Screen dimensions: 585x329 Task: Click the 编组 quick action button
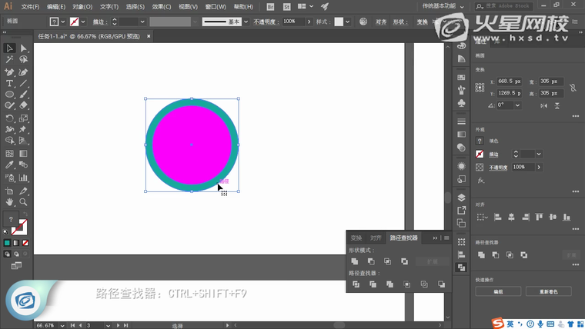click(498, 292)
